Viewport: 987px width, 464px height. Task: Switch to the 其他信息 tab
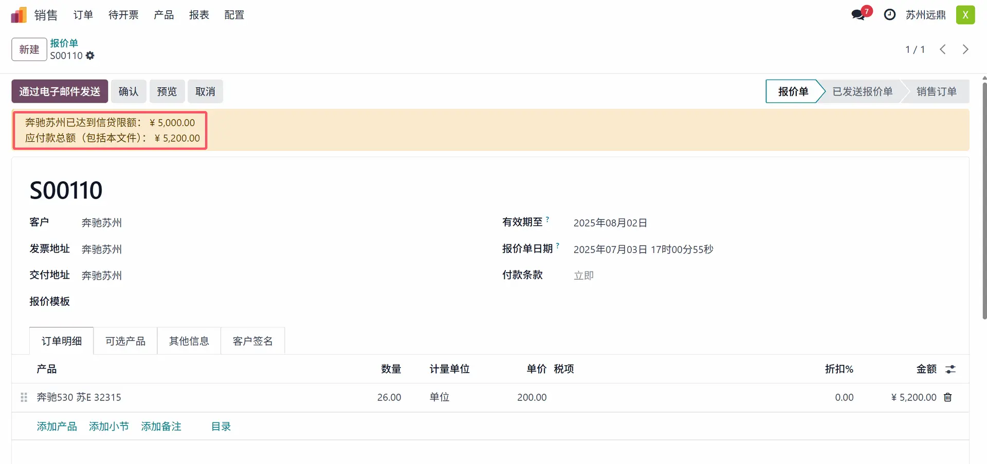pyautogui.click(x=189, y=341)
